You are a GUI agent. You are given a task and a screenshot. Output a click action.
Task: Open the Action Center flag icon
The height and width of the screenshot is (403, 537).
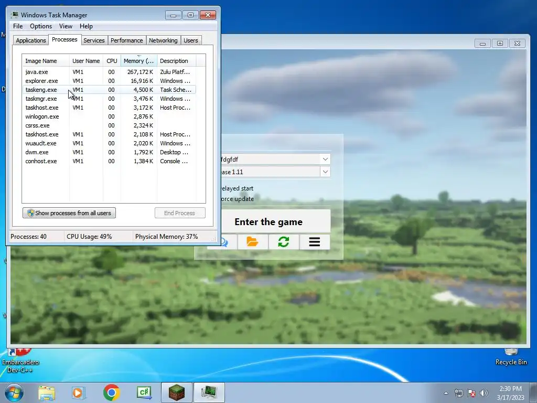pos(471,393)
